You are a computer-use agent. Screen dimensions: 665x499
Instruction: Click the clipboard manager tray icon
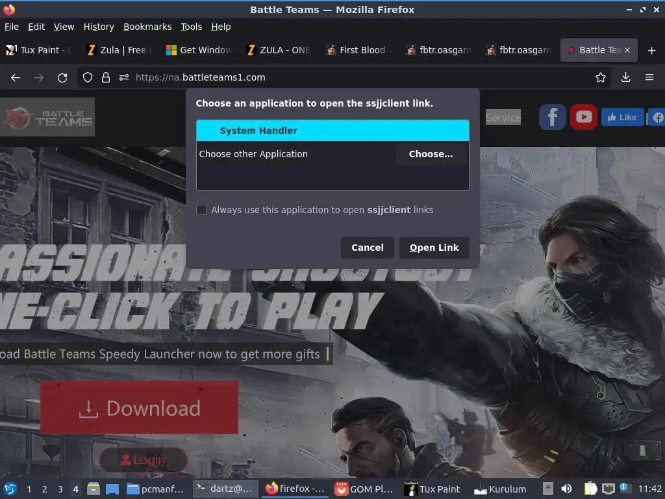590,489
